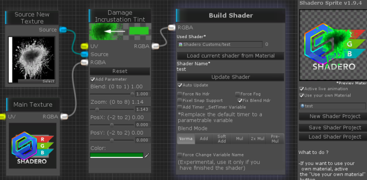The height and width of the screenshot is (180, 367).
Task: Enable Pixel Snap Support option
Action: pos(180,100)
